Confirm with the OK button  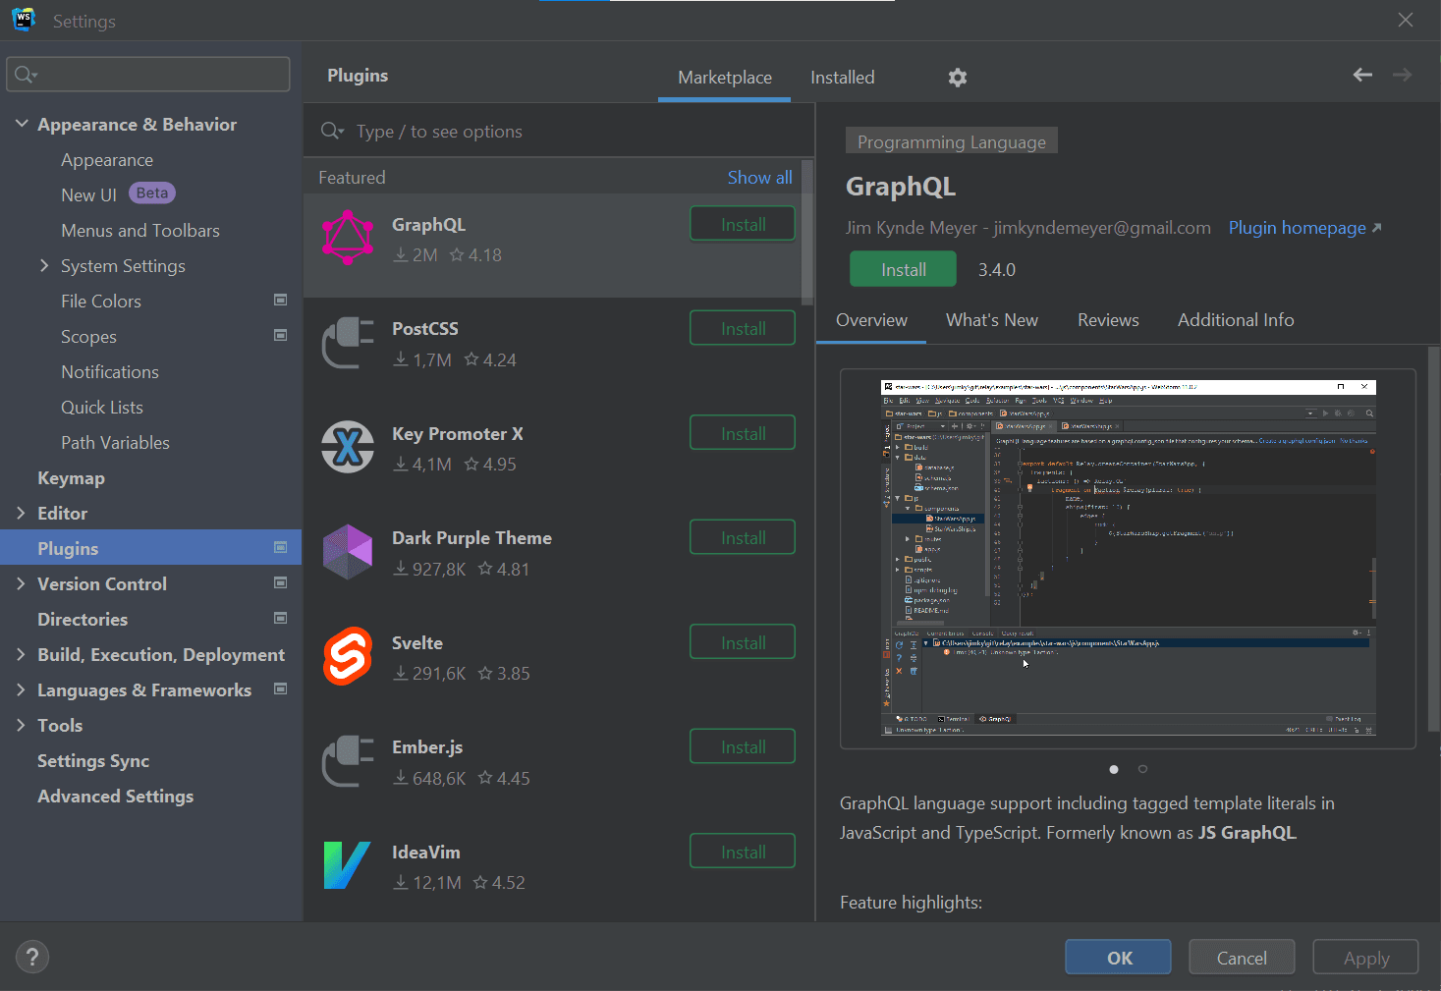(1118, 958)
